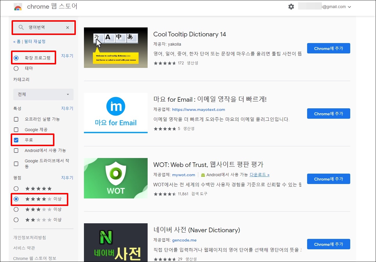
Task: Open the gencode.me provider link
Action: [x=184, y=240]
